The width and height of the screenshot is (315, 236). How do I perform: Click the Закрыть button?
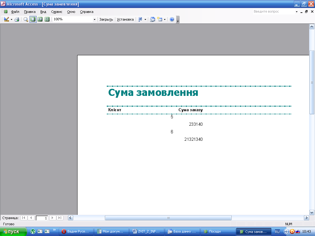(x=106, y=19)
